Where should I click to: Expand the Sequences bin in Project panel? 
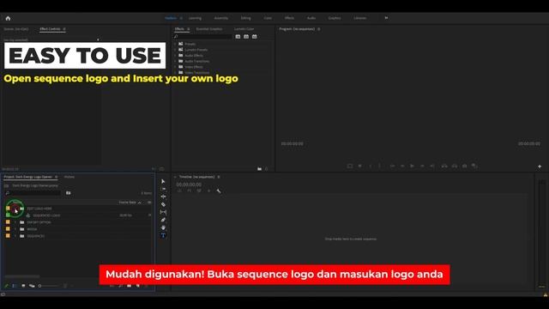coord(15,236)
